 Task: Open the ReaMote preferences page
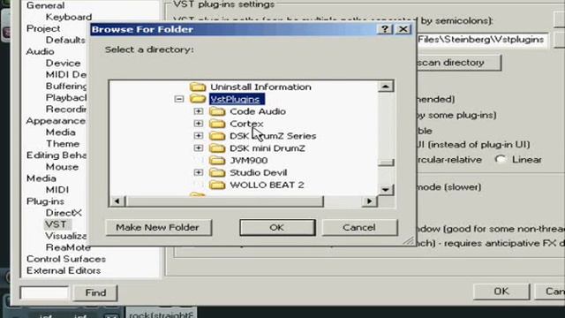[x=68, y=247]
